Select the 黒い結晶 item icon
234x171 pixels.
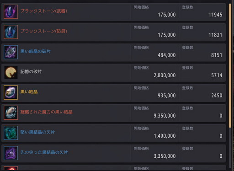tap(11, 92)
